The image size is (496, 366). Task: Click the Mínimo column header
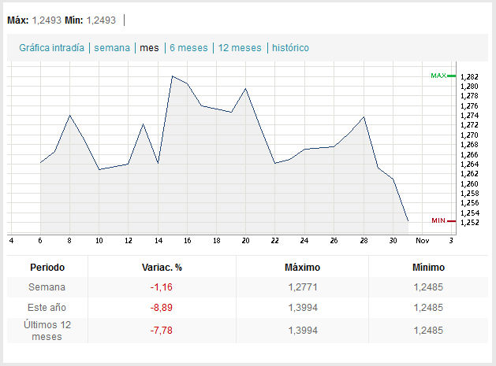[x=429, y=267]
